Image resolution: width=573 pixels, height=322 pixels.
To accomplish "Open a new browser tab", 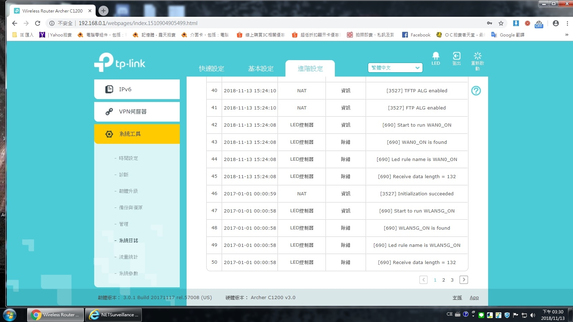I will point(103,11).
